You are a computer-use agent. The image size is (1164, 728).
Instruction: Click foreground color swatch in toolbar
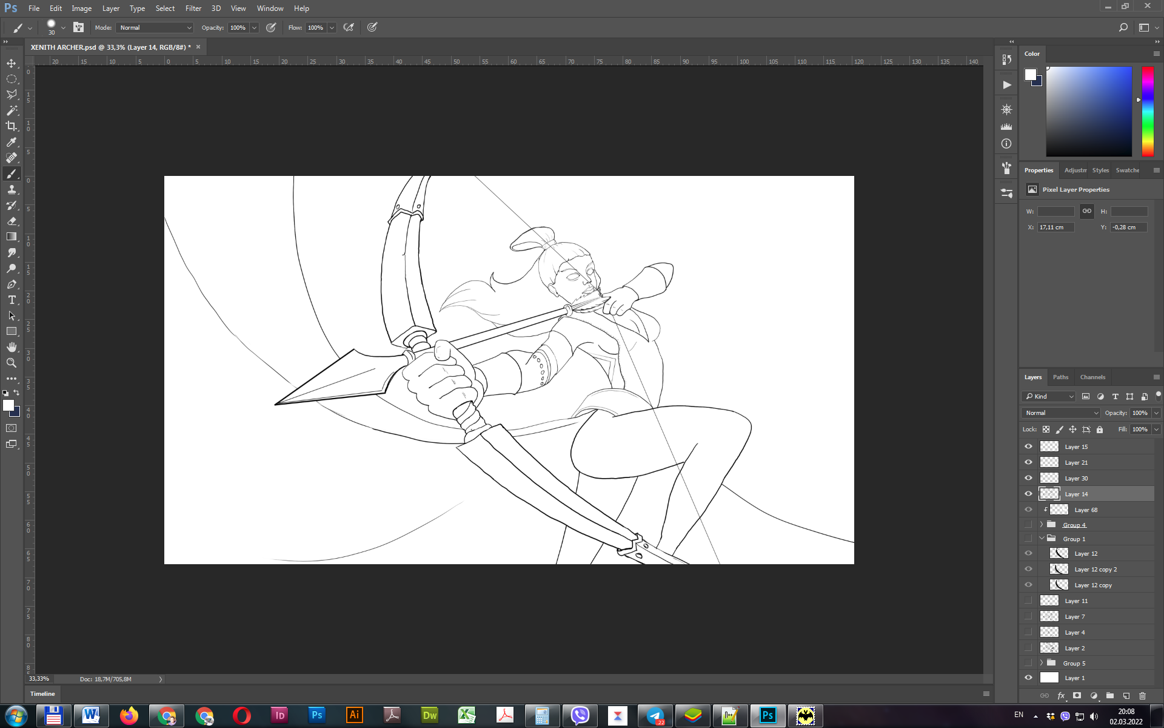[x=8, y=406]
